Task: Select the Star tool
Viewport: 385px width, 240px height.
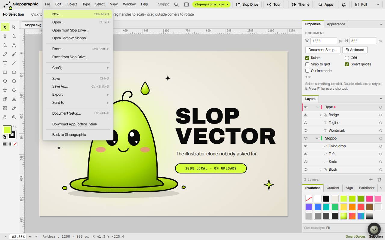Action: 5,90
